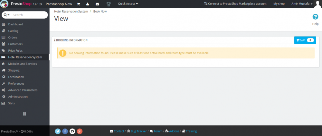Click the search magnifier dropdown

click(x=6, y=15)
